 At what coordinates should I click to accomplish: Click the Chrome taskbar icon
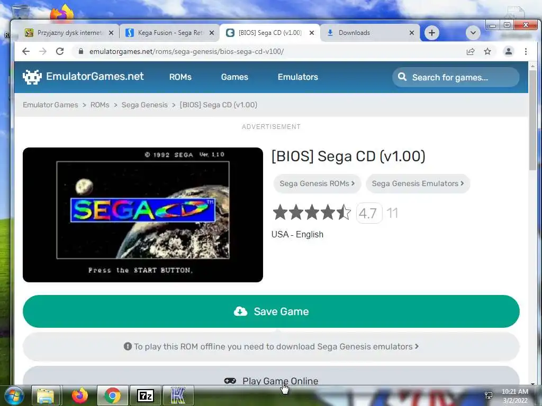(x=112, y=395)
